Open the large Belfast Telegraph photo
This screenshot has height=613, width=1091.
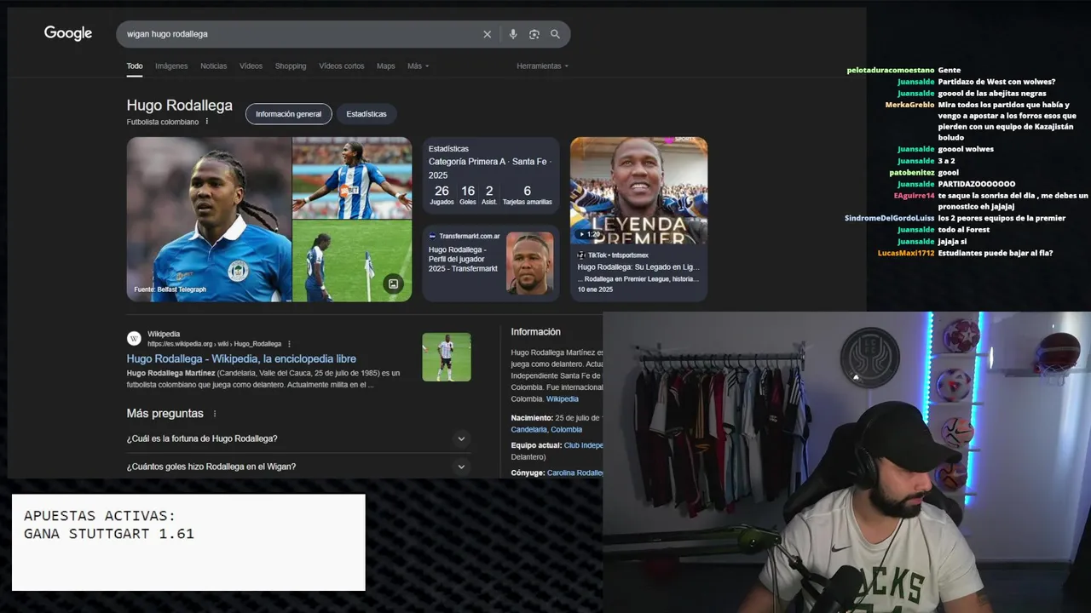(x=209, y=220)
